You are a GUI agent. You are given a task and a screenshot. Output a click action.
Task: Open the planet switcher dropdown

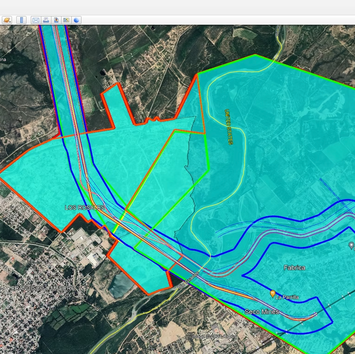click(7, 20)
